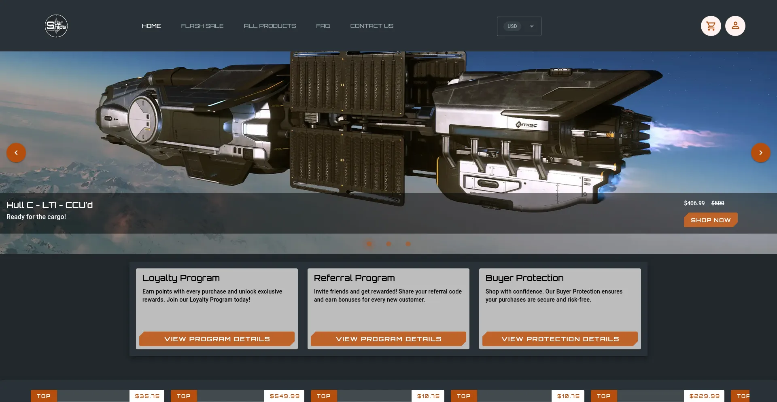Open the shopping cart
The height and width of the screenshot is (402, 777).
711,26
